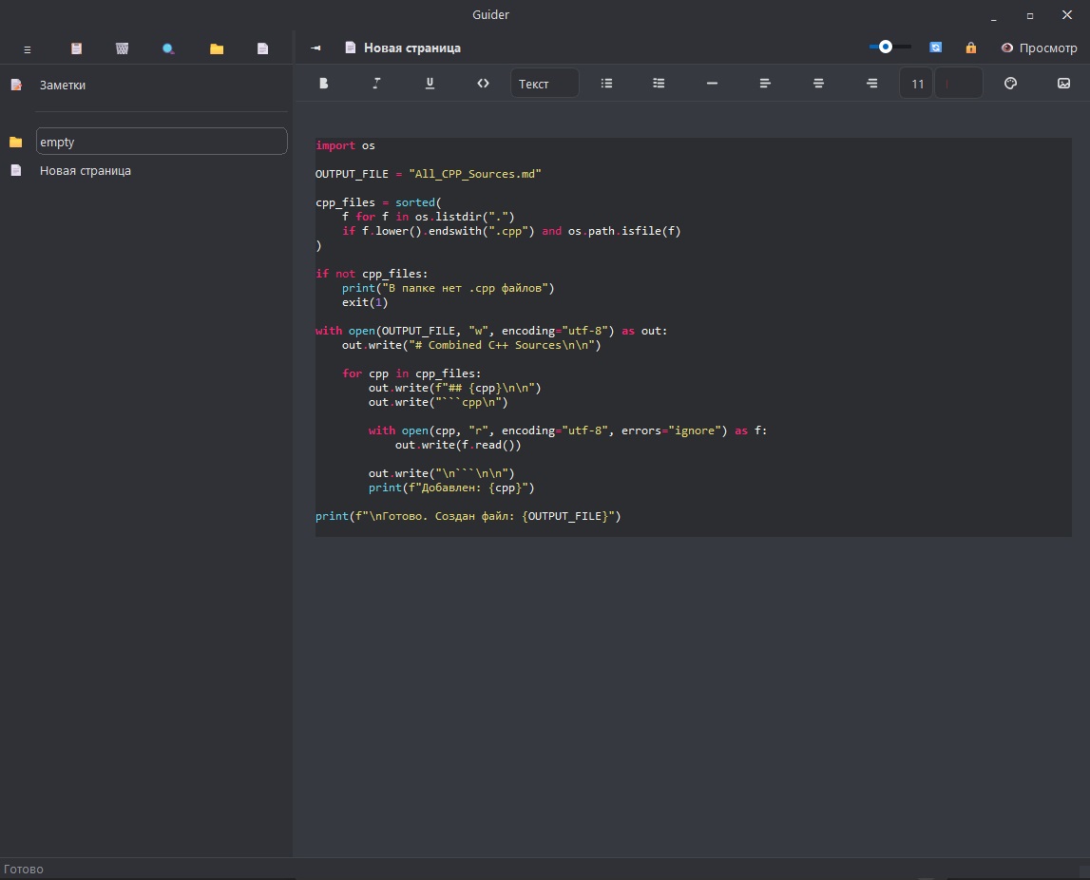Toggle sidebar with the pin icon
Viewport: 1090px width, 880px height.
click(316, 48)
